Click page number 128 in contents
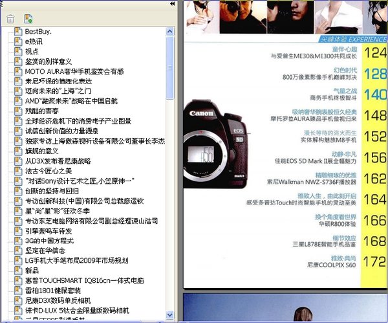The width and height of the screenshot is (388, 323). [375, 74]
